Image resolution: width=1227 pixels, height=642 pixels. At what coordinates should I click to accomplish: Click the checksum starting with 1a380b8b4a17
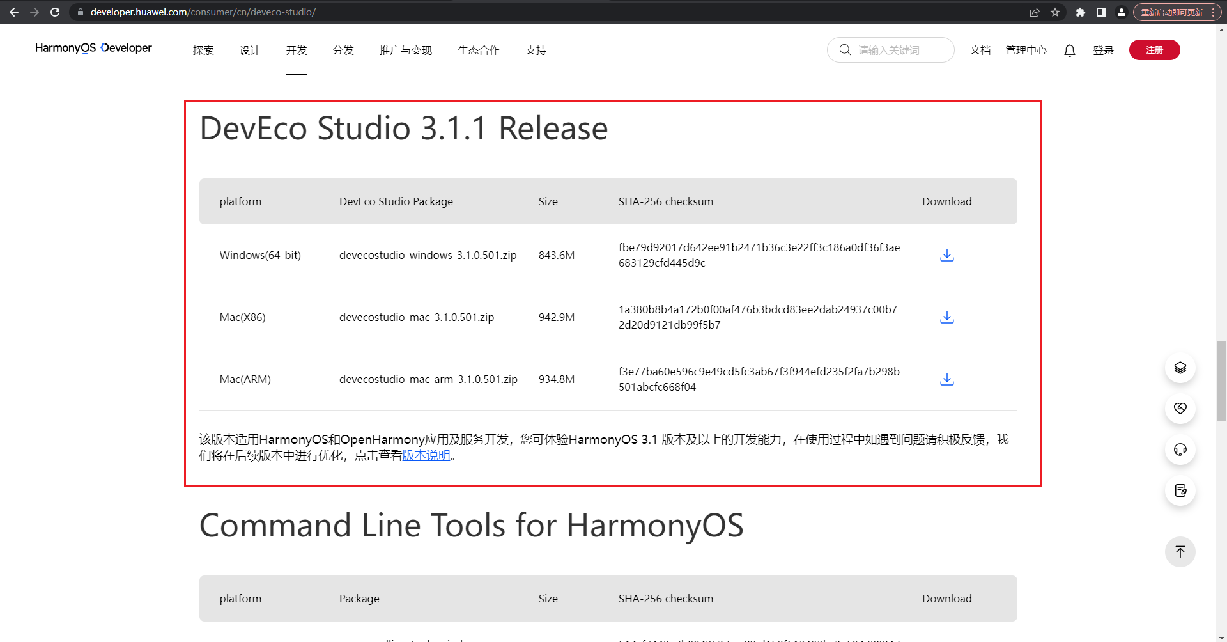[x=758, y=317]
